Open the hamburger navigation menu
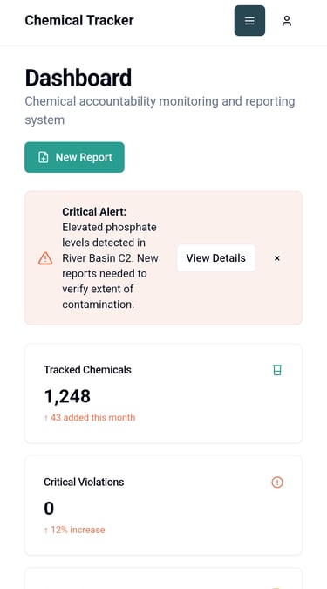Screen dimensions: 327x589 pyautogui.click(x=249, y=21)
